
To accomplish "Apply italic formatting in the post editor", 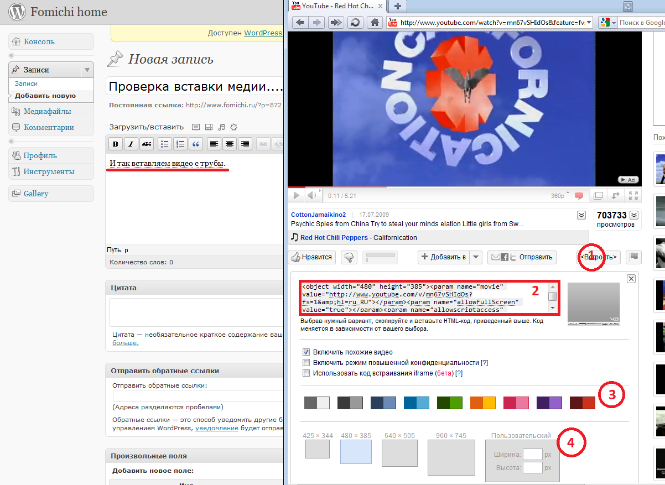I will click(131, 144).
